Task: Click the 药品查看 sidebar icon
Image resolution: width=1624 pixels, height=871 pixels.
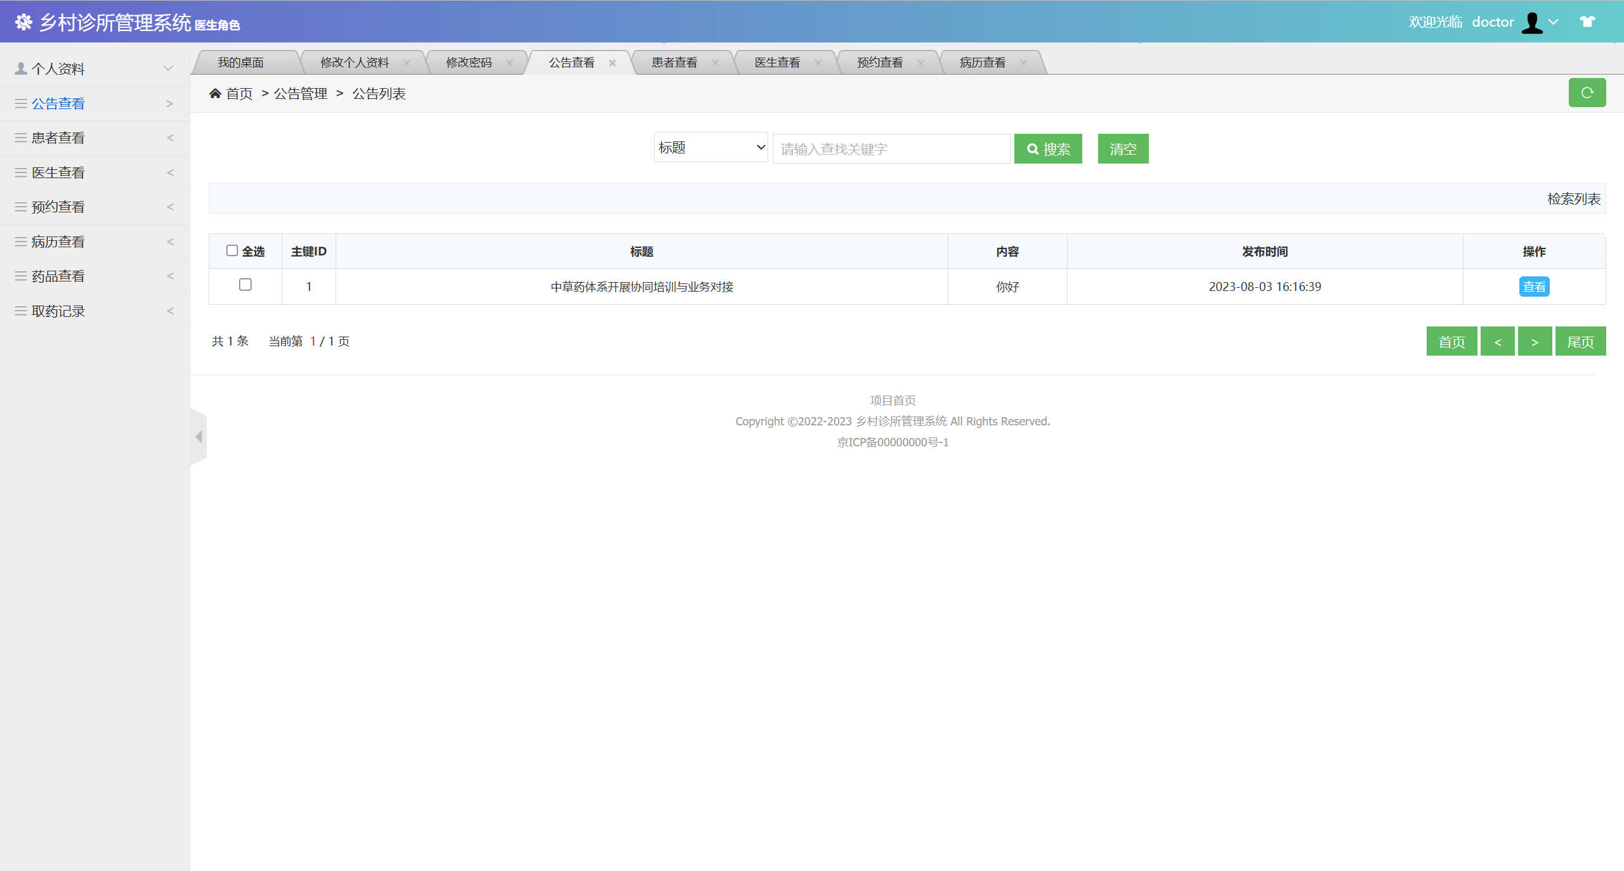Action: 20,276
